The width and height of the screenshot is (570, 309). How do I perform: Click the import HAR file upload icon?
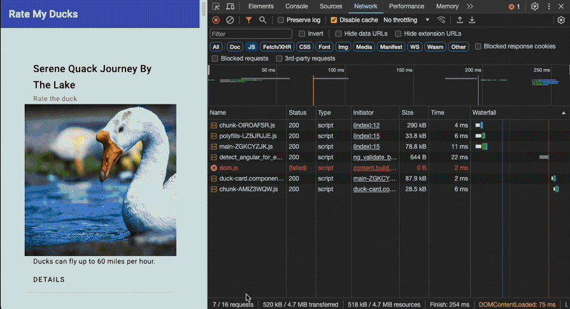(x=460, y=20)
